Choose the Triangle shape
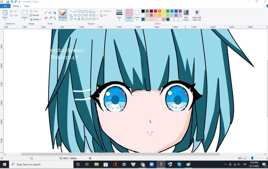 click(94, 12)
